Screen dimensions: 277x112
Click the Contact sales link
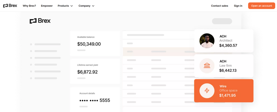click(x=219, y=6)
